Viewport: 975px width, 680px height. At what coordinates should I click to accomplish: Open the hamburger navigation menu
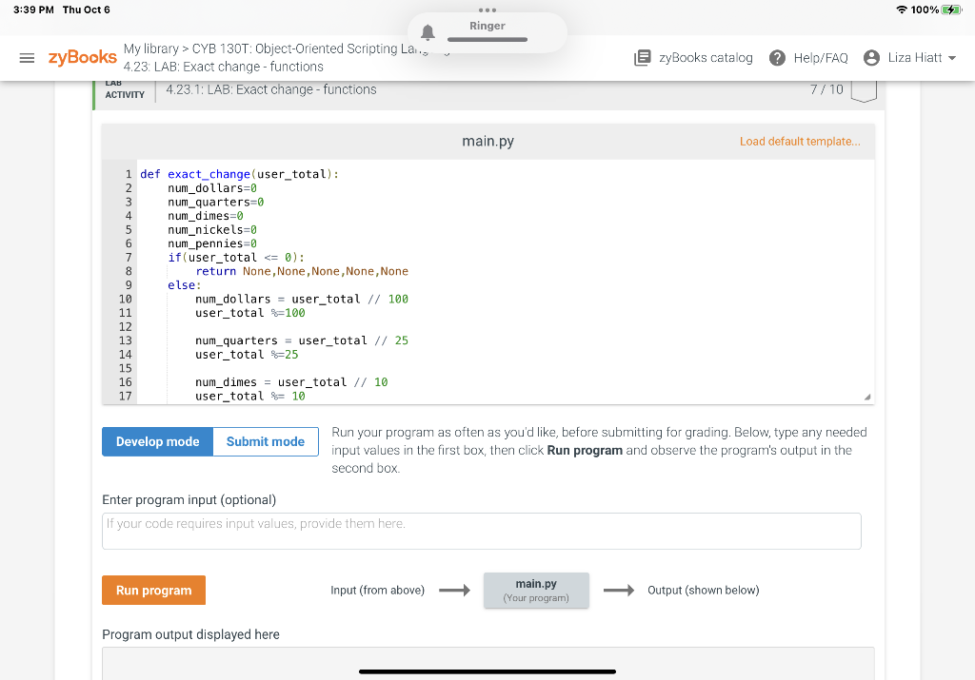[x=27, y=57]
